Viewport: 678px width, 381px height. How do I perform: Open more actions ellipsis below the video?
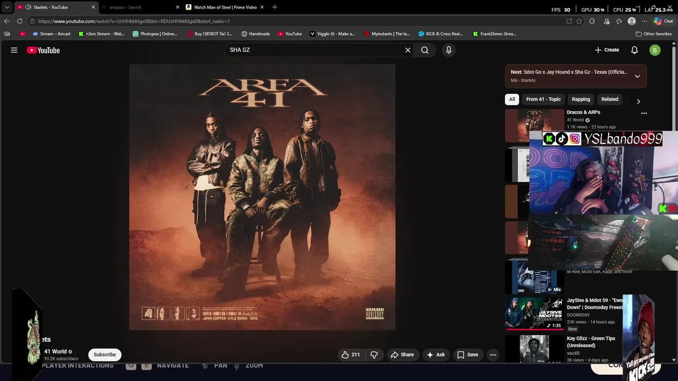point(493,355)
